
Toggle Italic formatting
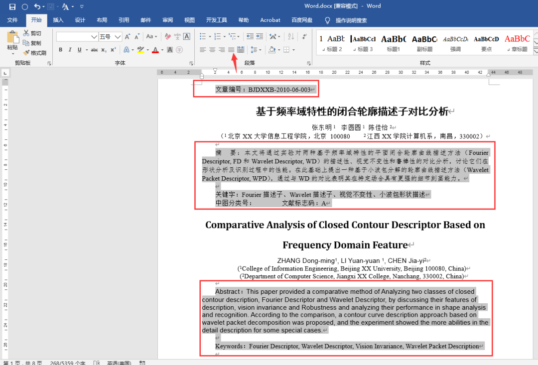(x=70, y=50)
